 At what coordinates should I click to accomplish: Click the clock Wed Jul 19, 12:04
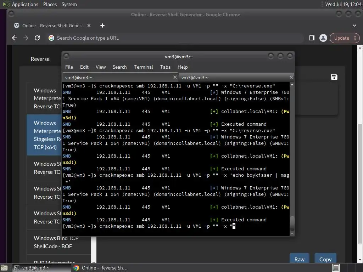[x=343, y=4]
